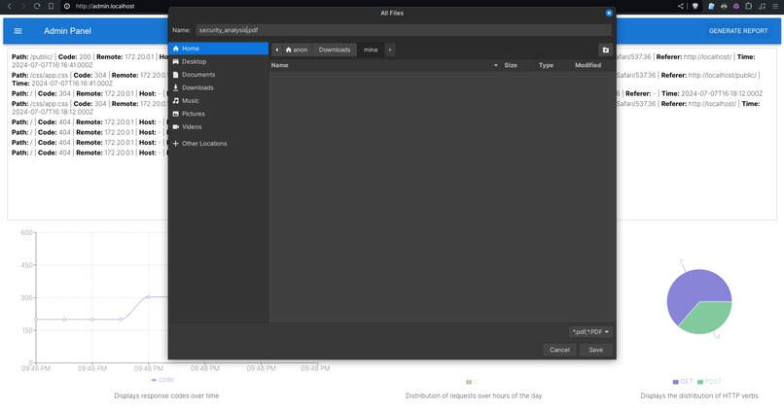Click the blue document extension icon
784x409 pixels.
[711, 6]
